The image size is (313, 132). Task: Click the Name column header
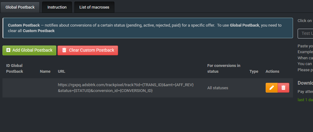(45, 71)
